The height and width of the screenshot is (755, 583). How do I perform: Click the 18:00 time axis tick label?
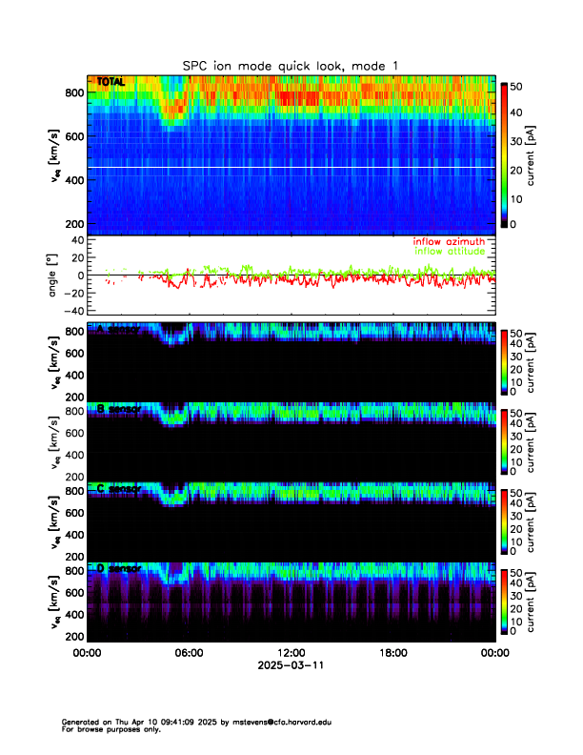point(392,654)
